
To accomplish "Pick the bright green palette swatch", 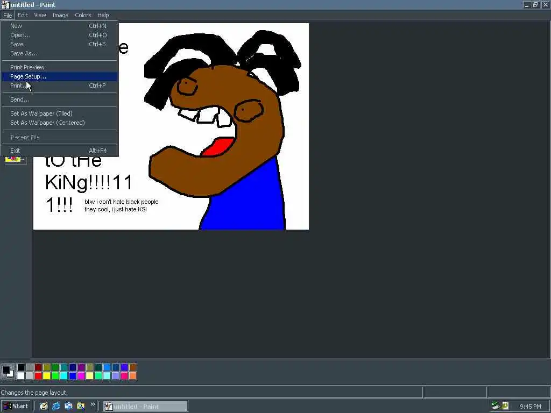I will pos(55,376).
